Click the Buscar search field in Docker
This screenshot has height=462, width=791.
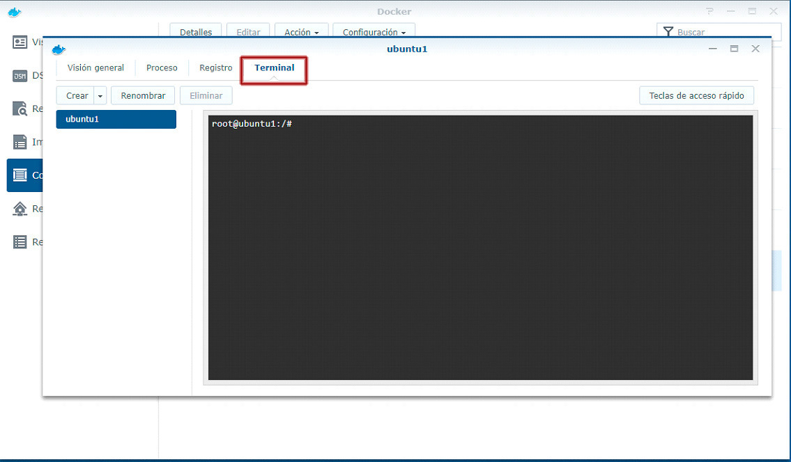[x=719, y=31]
